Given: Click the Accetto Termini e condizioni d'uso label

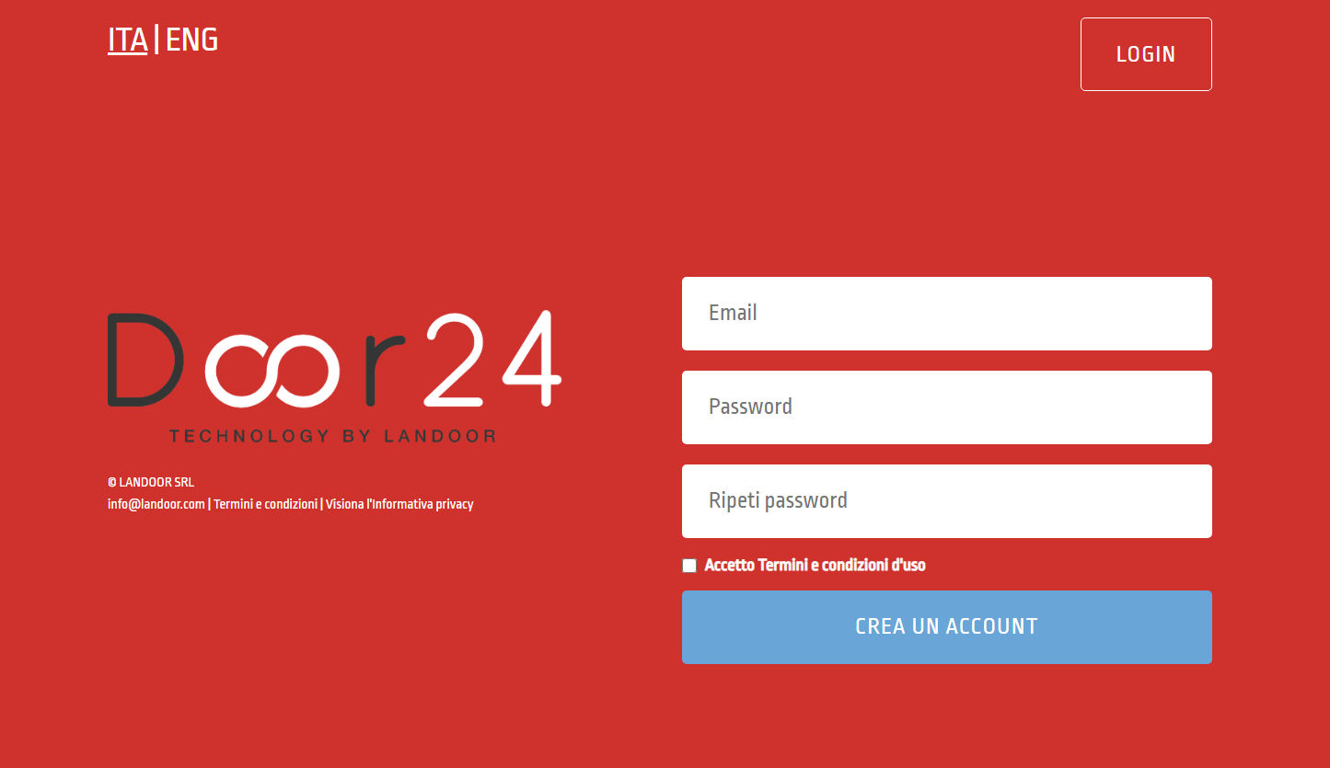Looking at the screenshot, I should click(x=815, y=565).
